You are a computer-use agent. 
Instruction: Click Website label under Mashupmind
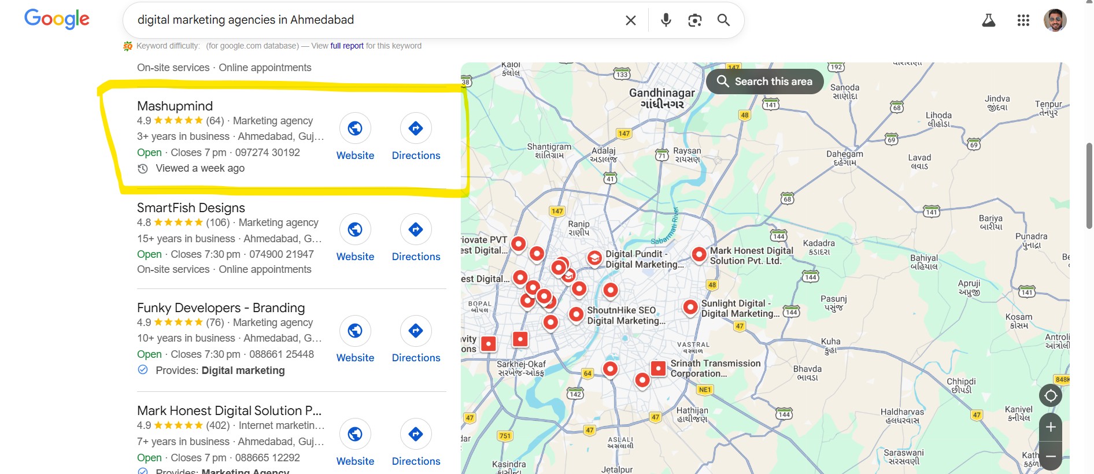point(355,155)
